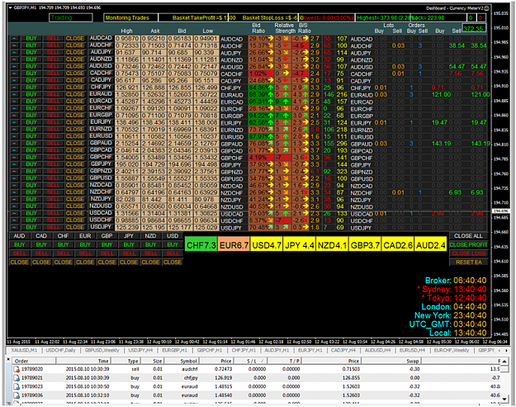Click the tilde icon beside EURUSD row
The width and height of the screenshot is (516, 407).
pyautogui.click(x=14, y=136)
